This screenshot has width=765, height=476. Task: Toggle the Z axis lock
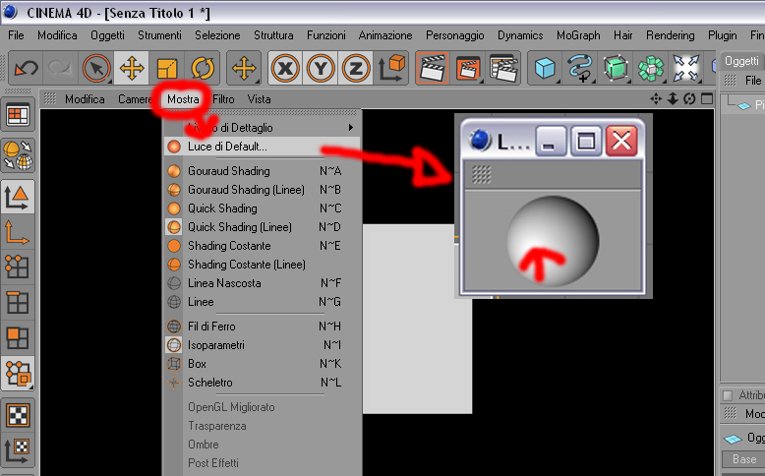[356, 68]
